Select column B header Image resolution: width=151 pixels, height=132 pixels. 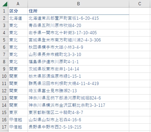pos(78,4)
